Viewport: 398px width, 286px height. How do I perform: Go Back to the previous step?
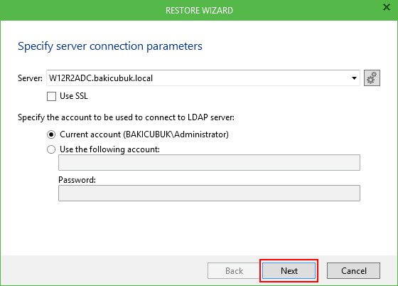tap(234, 271)
